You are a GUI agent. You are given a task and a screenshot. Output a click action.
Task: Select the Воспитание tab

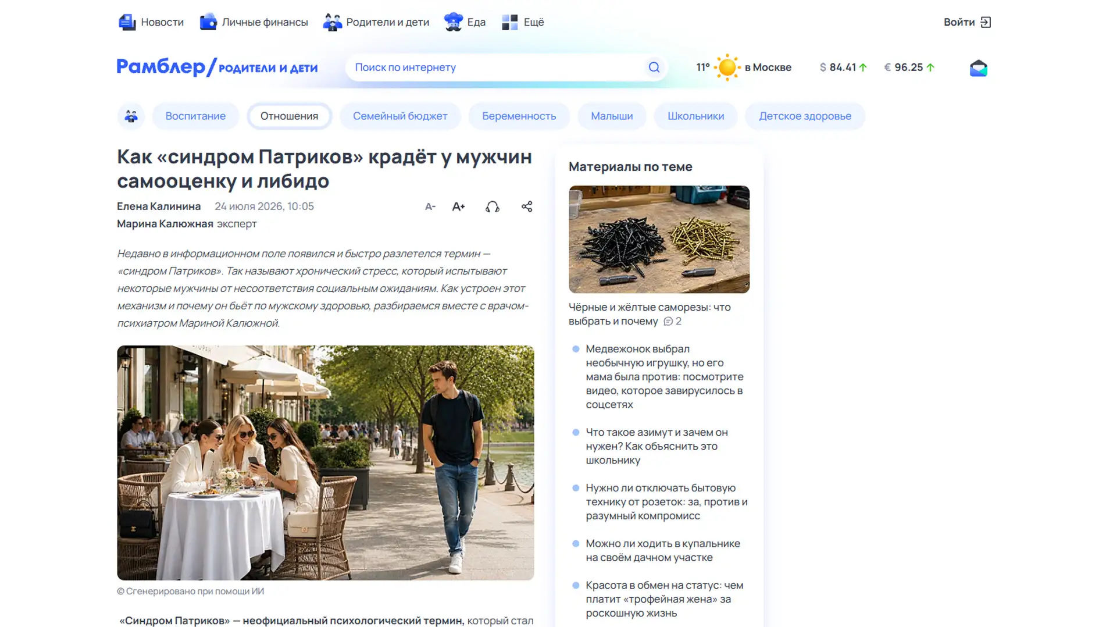[195, 116]
